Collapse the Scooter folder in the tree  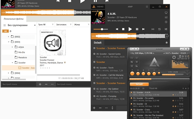12,63
